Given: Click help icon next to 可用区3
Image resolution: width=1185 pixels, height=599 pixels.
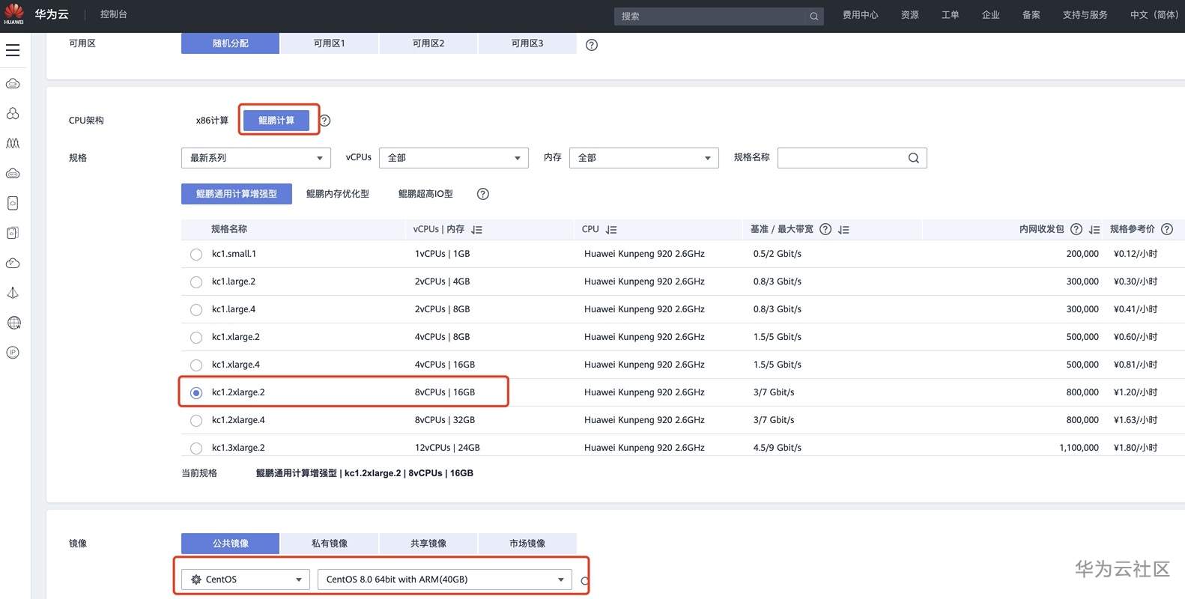Looking at the screenshot, I should coord(592,45).
